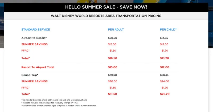Click the $31.50 adult round trip total
Image resolution: width=213 pixels, height=112 pixels.
(x=113, y=94)
